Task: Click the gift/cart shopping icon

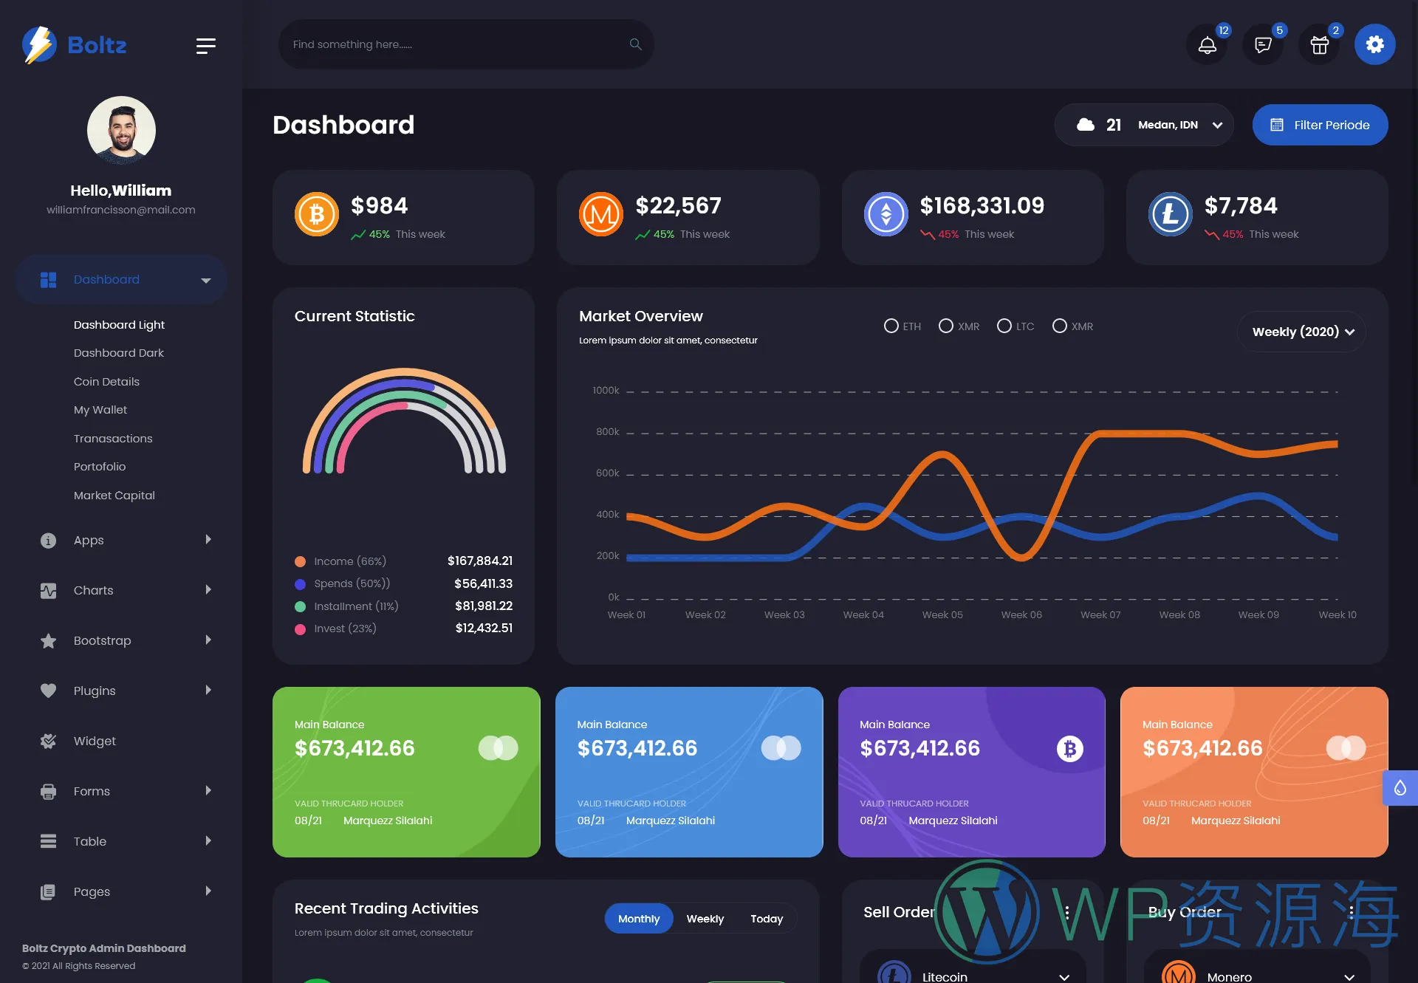Action: (x=1319, y=44)
